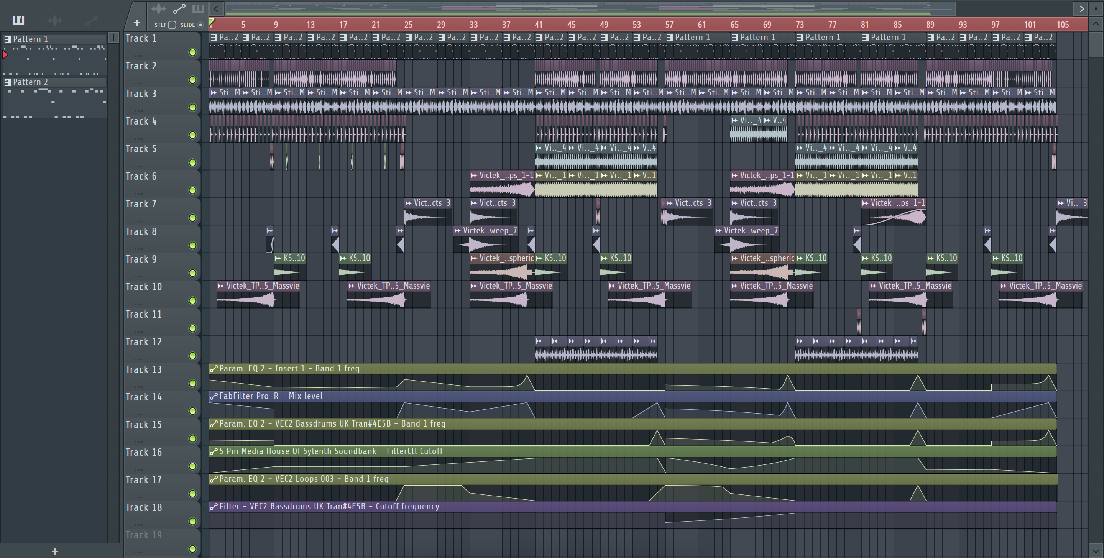Screen dimensions: 1104x558
Task: Jump to bar 41 on the timeline
Action: coord(538,25)
